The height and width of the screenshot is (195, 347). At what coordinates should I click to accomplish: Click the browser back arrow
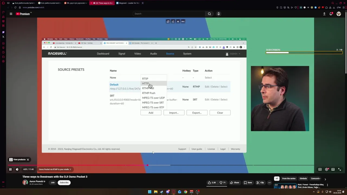[8, 8]
